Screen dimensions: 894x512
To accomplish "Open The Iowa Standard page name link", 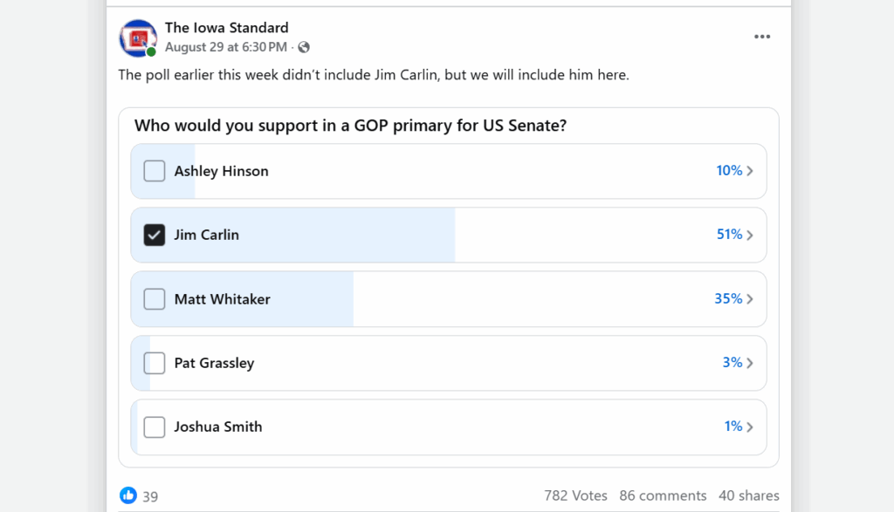I will 226,28.
